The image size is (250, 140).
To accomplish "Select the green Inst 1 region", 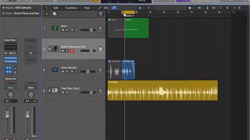I will [x=137, y=28].
